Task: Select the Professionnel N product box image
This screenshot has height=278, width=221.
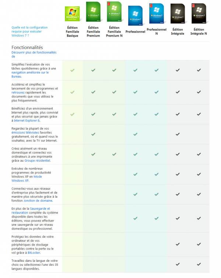Action: tap(157, 13)
